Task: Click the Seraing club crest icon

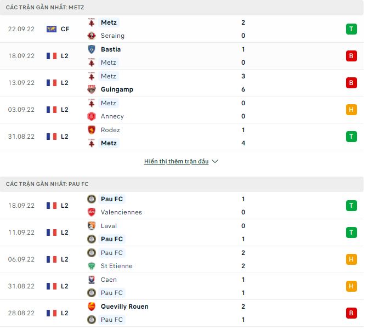Action: tap(92, 36)
